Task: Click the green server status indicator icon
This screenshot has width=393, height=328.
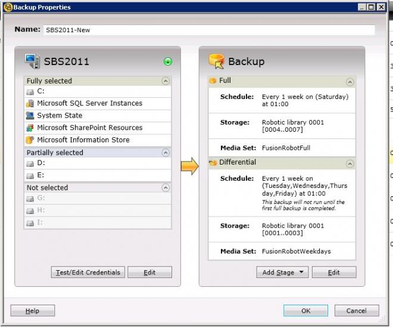Action: pos(168,61)
